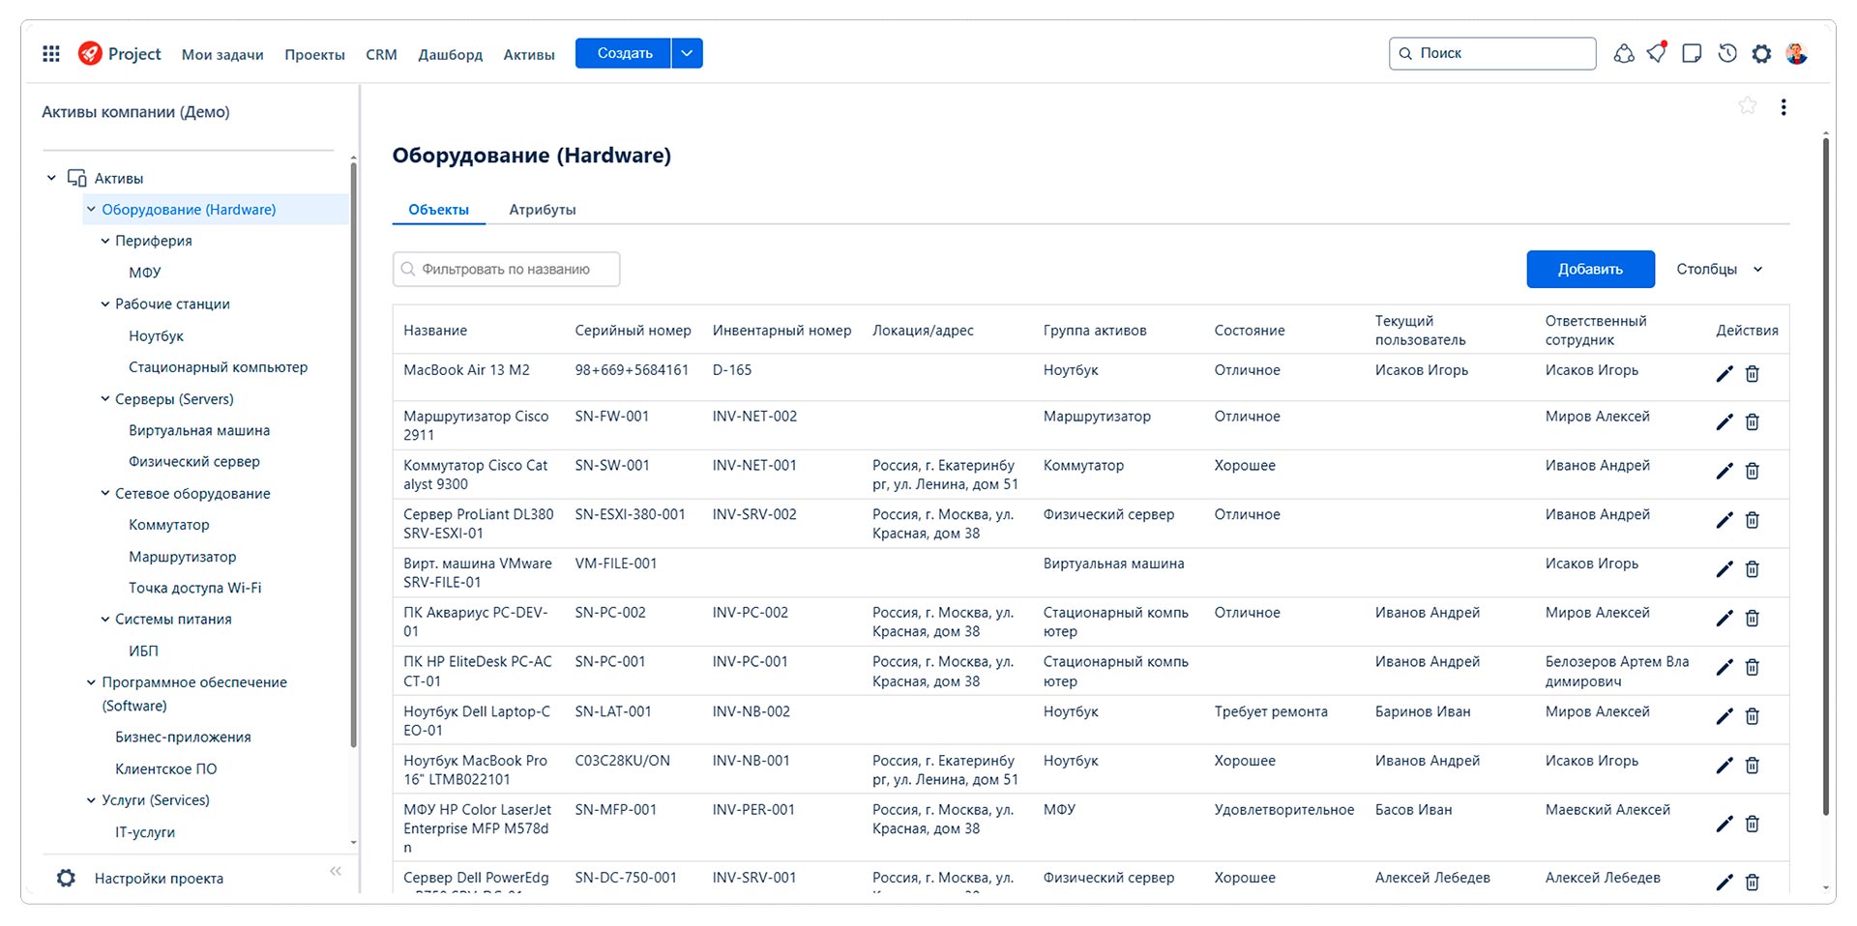Click the Добавить button
Screen dimensions: 1857x926
click(1590, 269)
